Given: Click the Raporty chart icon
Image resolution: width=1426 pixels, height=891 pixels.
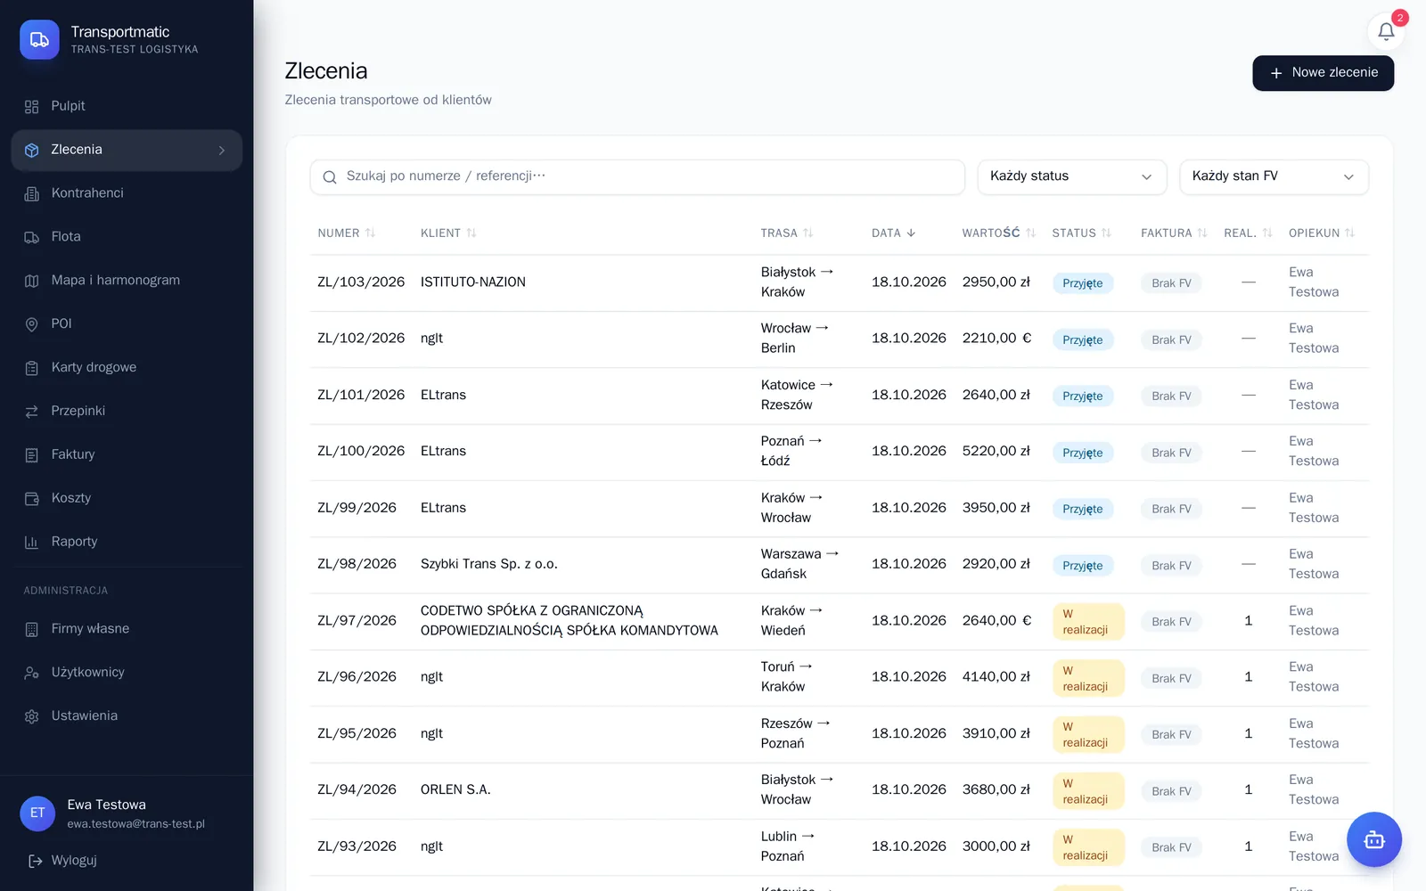Looking at the screenshot, I should coord(32,542).
